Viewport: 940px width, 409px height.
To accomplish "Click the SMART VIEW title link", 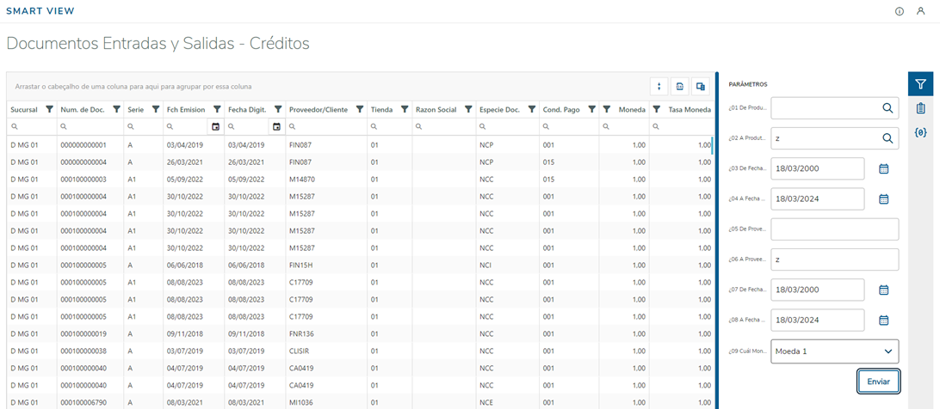I will 40,11.
